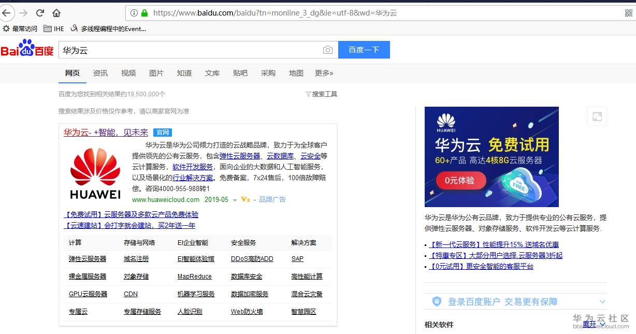Go to browser home page icon

(56, 13)
